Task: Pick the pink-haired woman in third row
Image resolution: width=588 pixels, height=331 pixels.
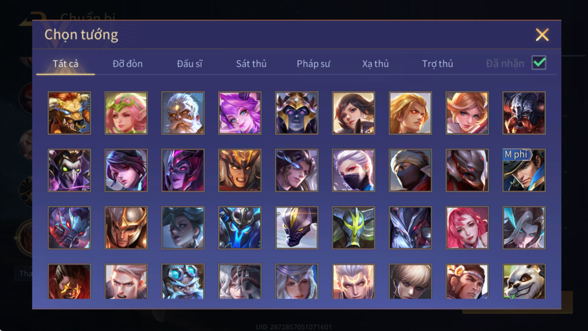Action: point(467,228)
